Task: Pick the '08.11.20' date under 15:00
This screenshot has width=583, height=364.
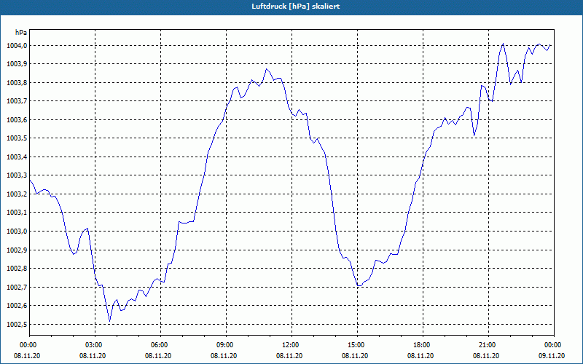Action: tap(355, 356)
